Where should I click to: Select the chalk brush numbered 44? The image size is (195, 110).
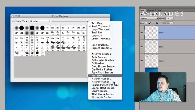(58, 43)
